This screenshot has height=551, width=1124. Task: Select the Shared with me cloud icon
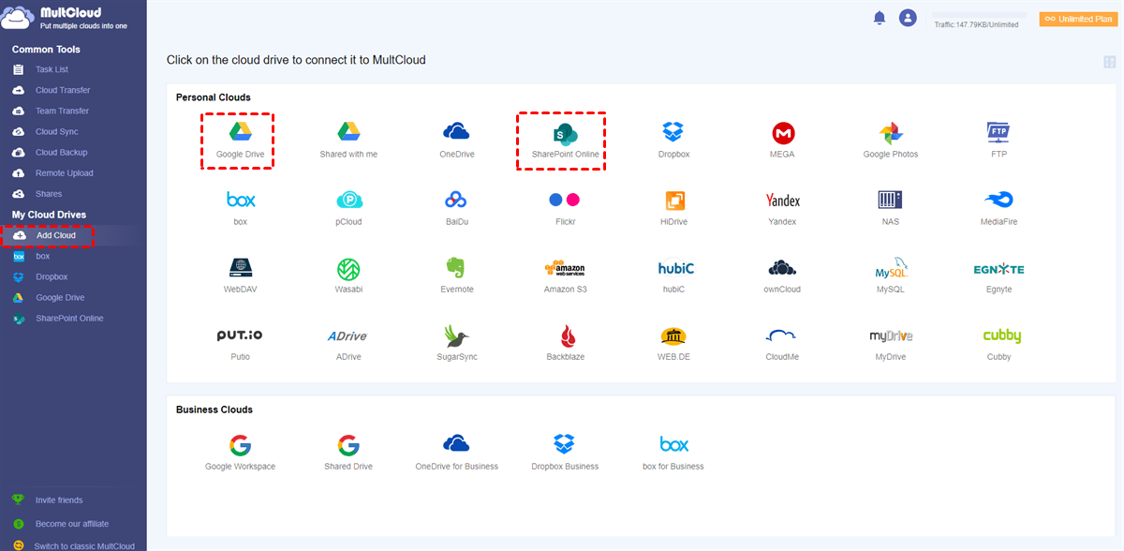tap(348, 132)
